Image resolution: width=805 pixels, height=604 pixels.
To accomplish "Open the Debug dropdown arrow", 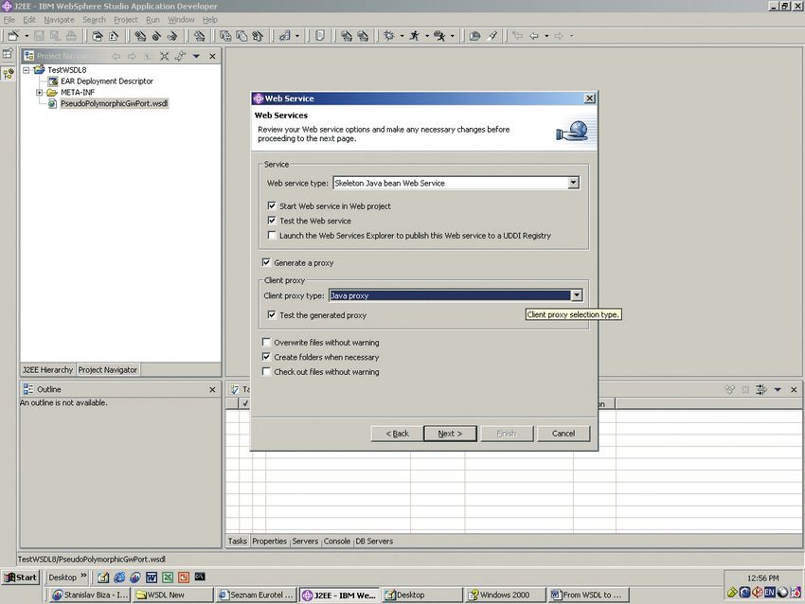I will tap(402, 36).
